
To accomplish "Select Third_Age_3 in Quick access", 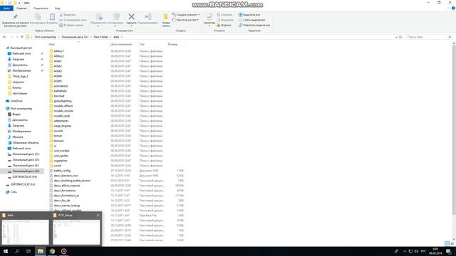I will [x=20, y=76].
